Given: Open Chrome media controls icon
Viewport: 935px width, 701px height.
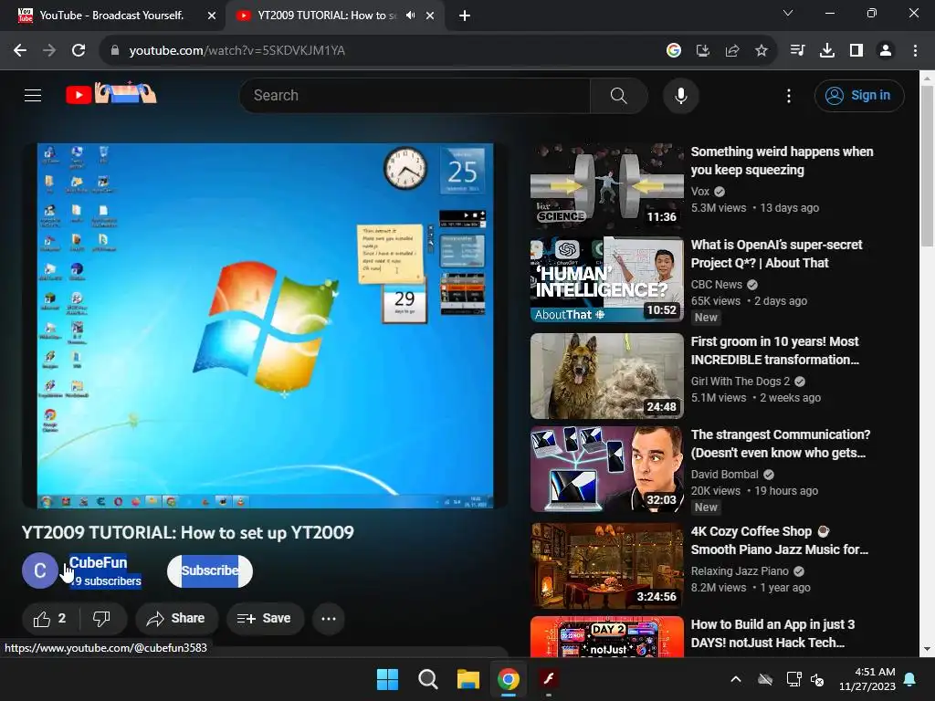Looking at the screenshot, I should coord(797,51).
